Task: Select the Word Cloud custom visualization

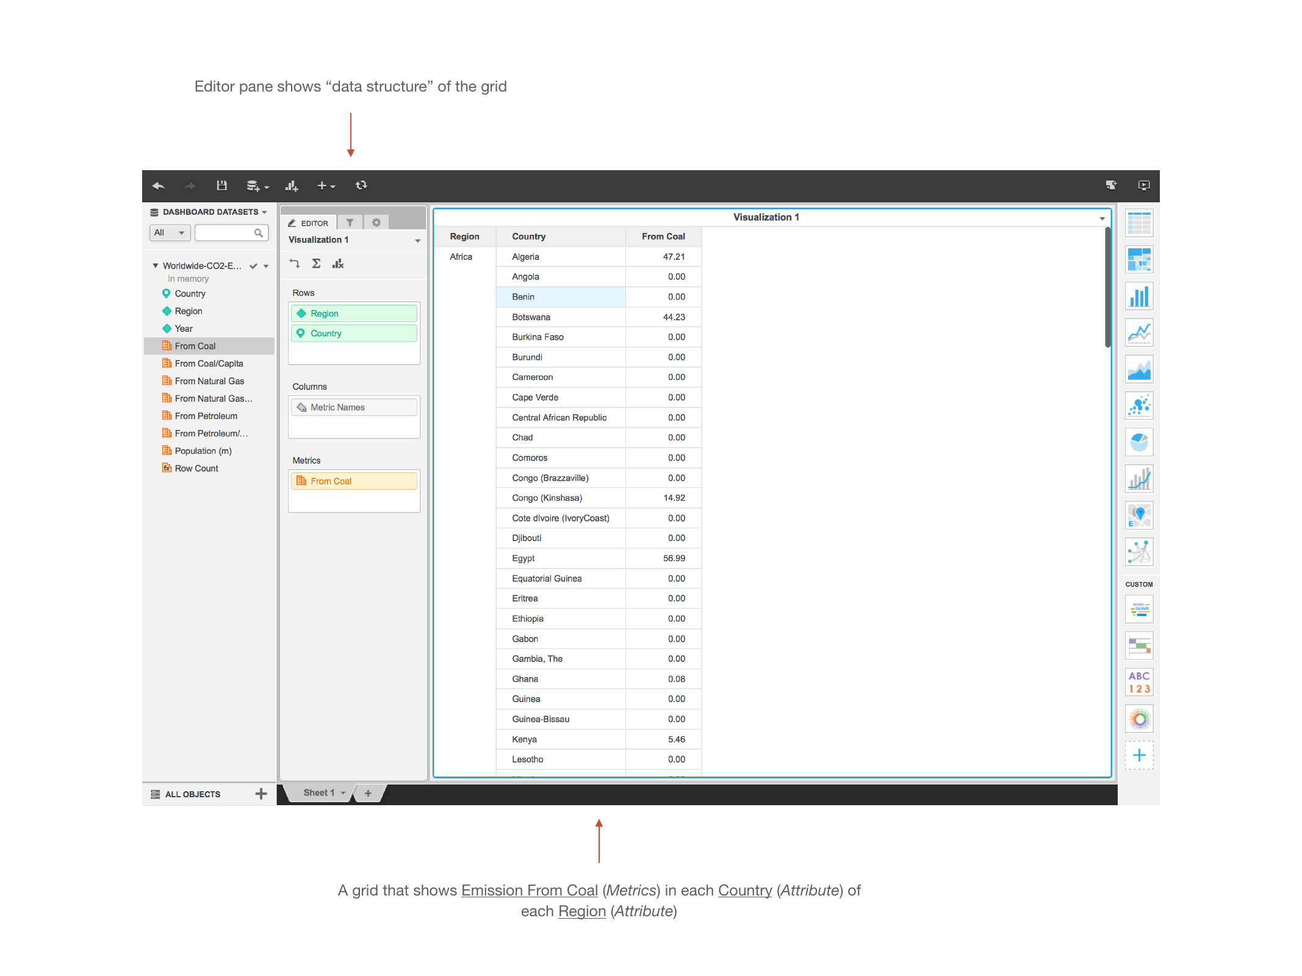Action: point(1138,609)
